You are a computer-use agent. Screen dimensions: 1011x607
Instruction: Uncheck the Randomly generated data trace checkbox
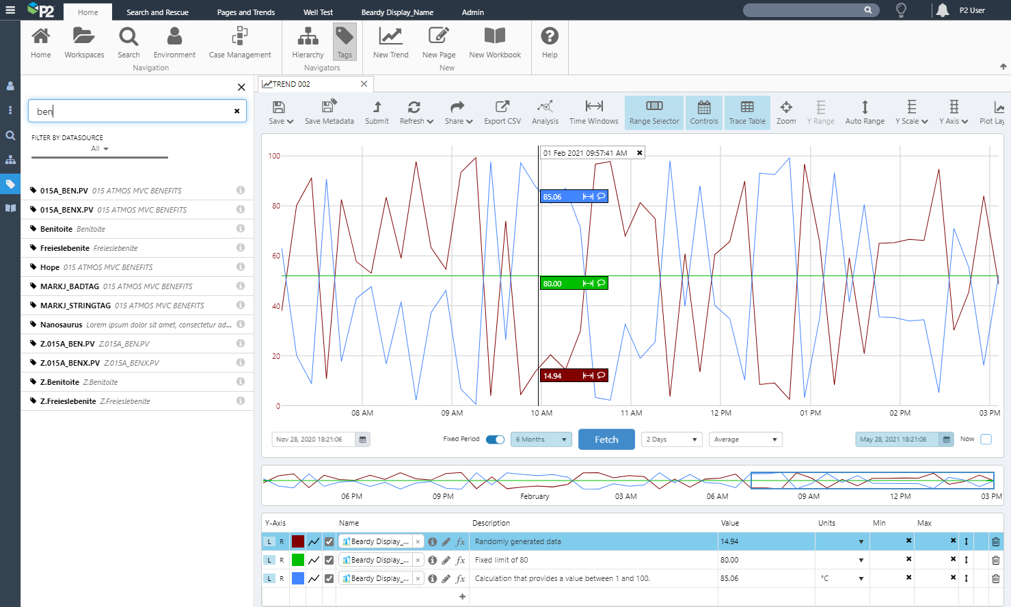pos(329,541)
